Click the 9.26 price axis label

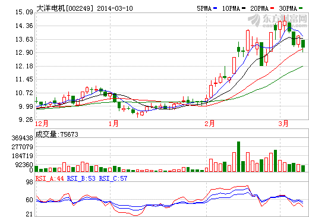click(26, 119)
